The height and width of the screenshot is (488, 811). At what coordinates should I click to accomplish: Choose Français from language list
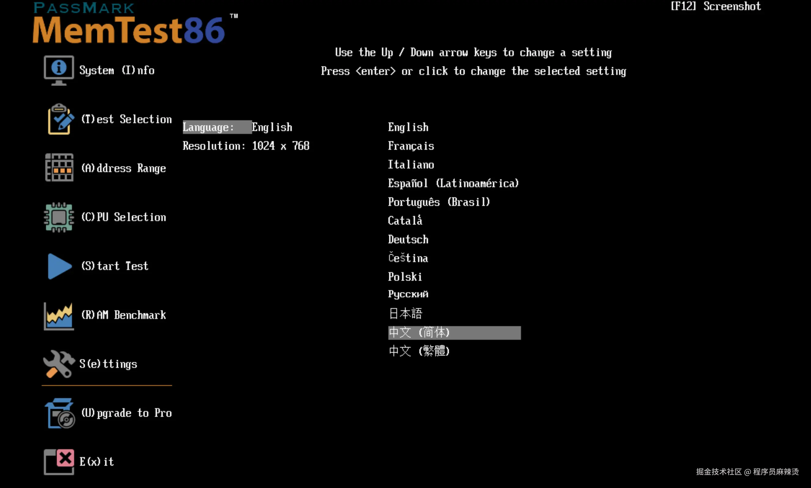coord(411,146)
